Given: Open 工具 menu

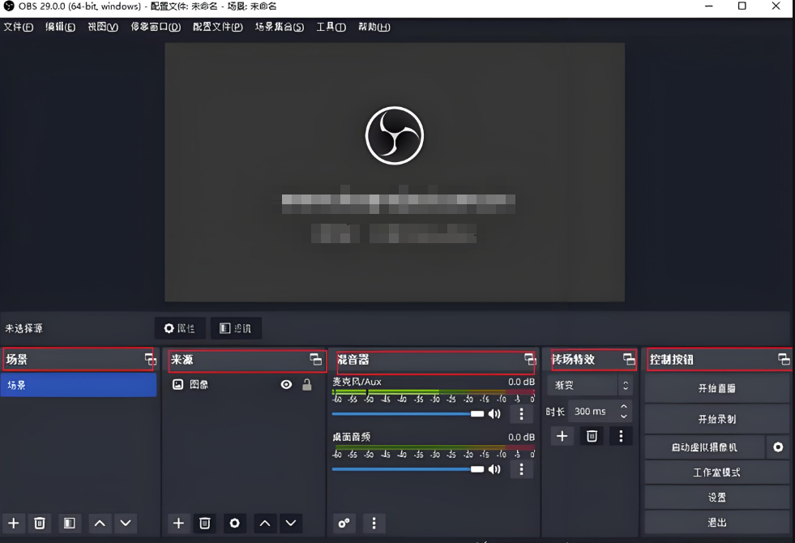Looking at the screenshot, I should 331,27.
